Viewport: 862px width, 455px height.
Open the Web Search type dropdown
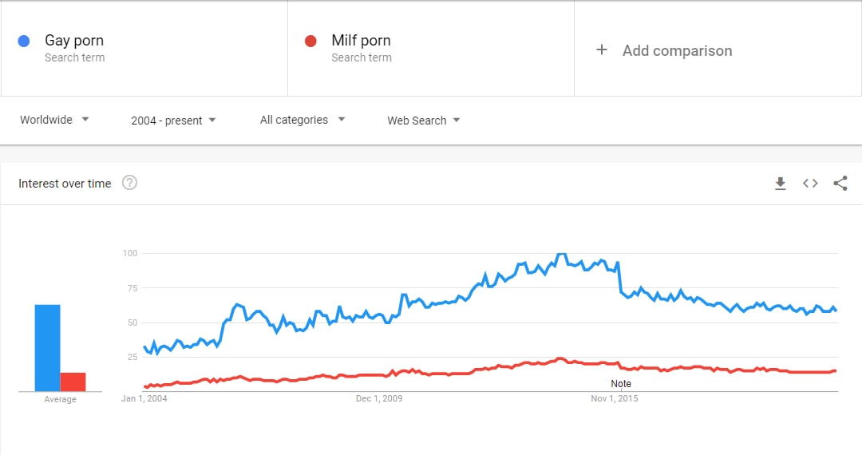[423, 121]
